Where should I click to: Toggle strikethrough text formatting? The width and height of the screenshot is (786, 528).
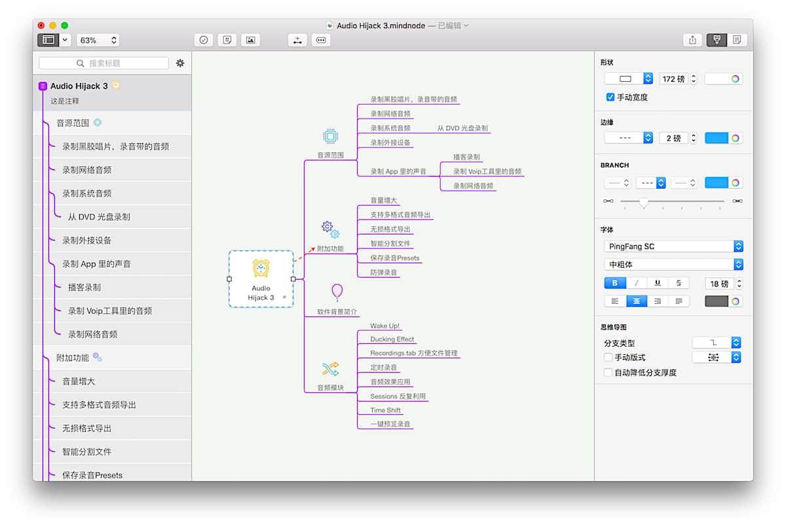point(679,283)
